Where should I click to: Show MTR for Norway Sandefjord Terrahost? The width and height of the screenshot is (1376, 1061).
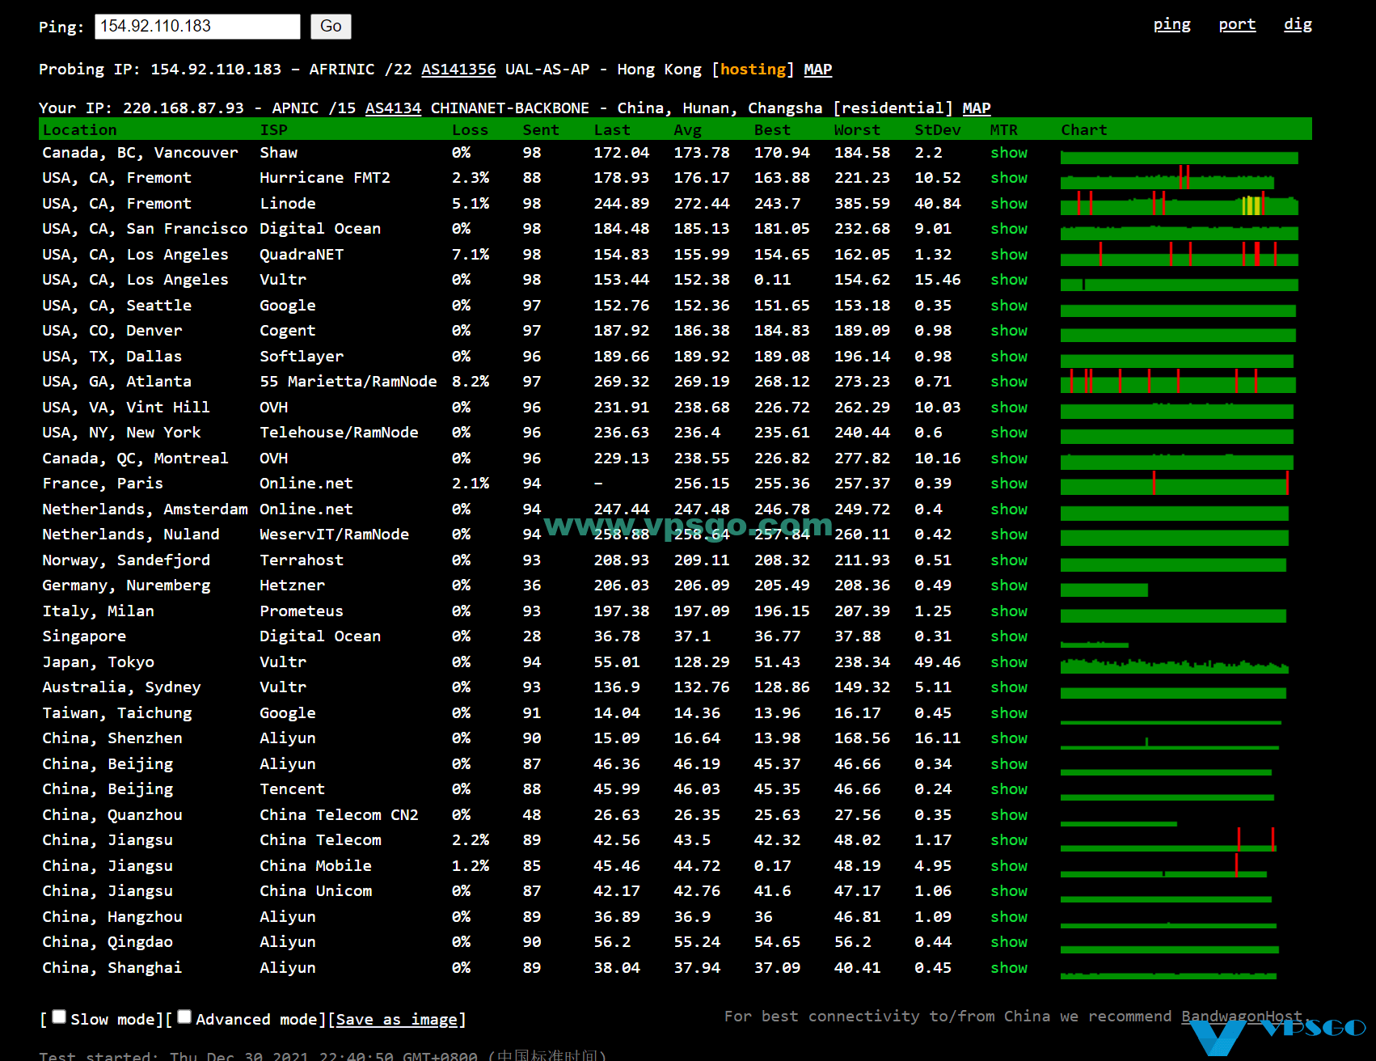click(1009, 560)
